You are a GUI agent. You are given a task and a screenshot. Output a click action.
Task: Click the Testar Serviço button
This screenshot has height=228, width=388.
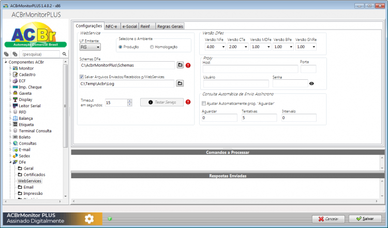(162, 102)
